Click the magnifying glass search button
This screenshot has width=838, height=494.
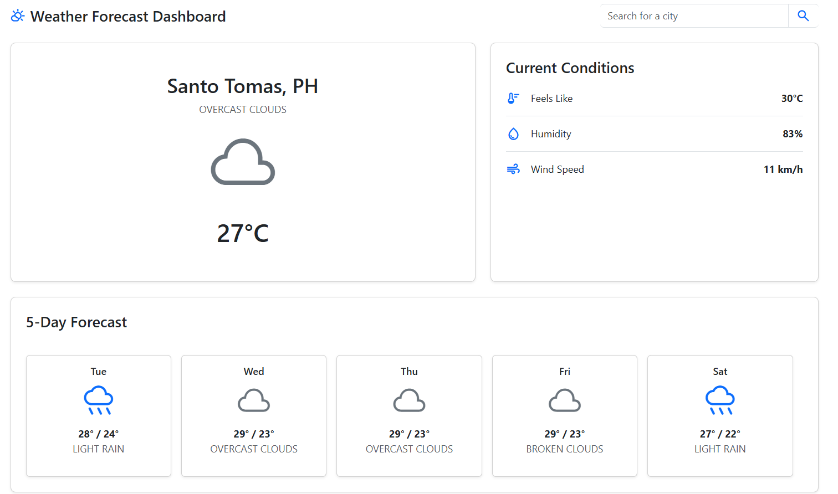pos(803,16)
